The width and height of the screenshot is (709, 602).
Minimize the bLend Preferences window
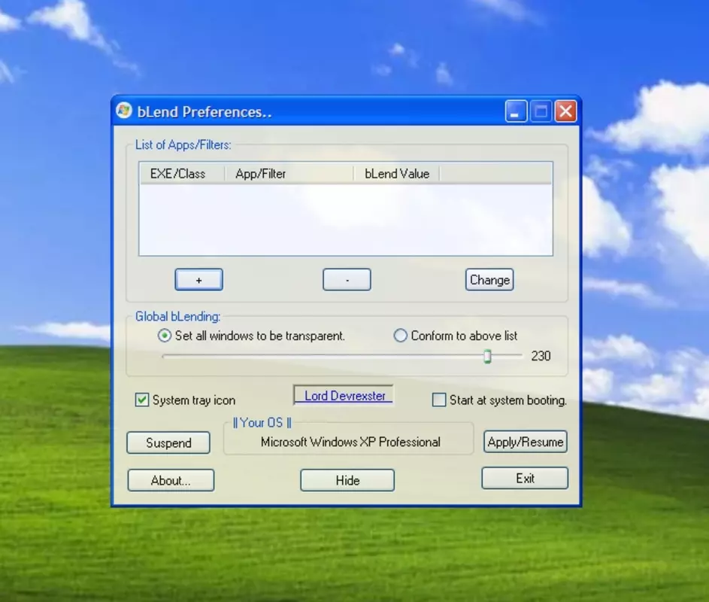pyautogui.click(x=516, y=111)
